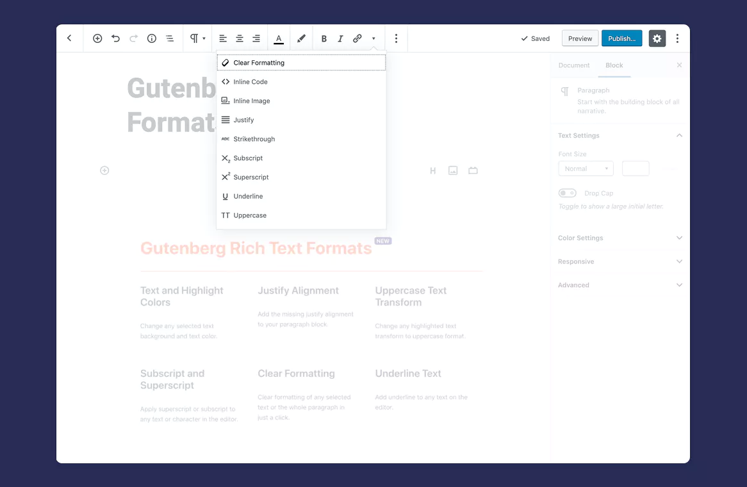Click the Publish button
Viewport: 747px width, 487px height.
tap(621, 38)
